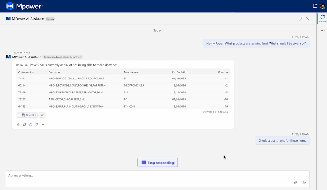
Task: Click the 3M manufacturer cell
Action: [x=126, y=92]
